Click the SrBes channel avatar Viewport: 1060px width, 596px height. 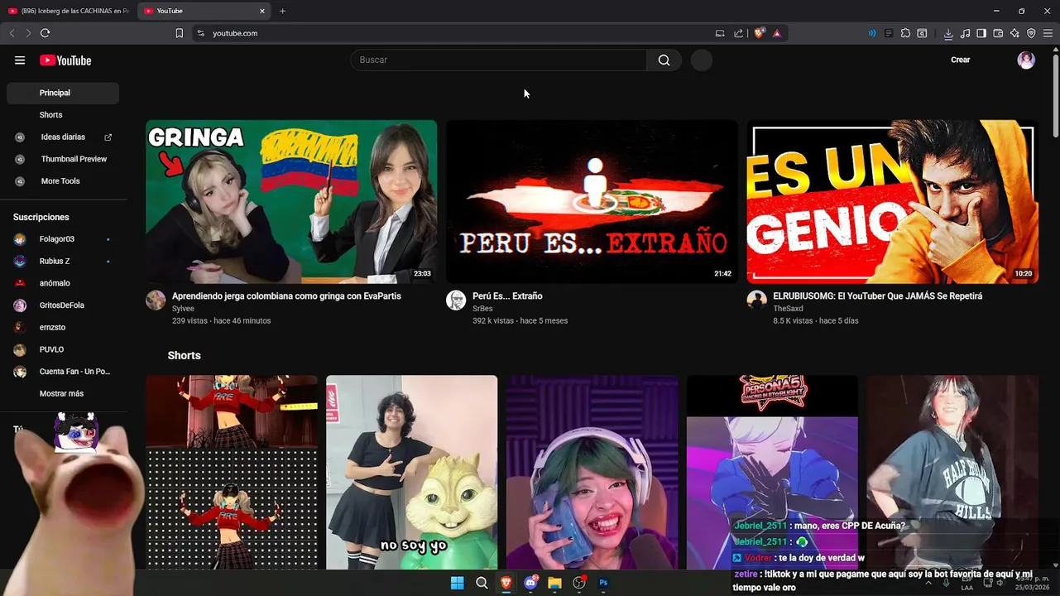coord(456,300)
